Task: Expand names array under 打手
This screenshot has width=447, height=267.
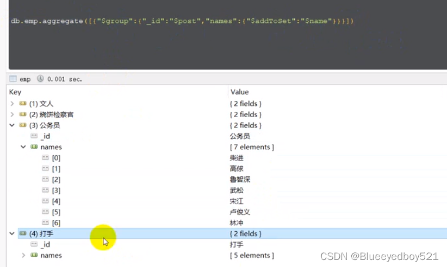Action: (23, 256)
